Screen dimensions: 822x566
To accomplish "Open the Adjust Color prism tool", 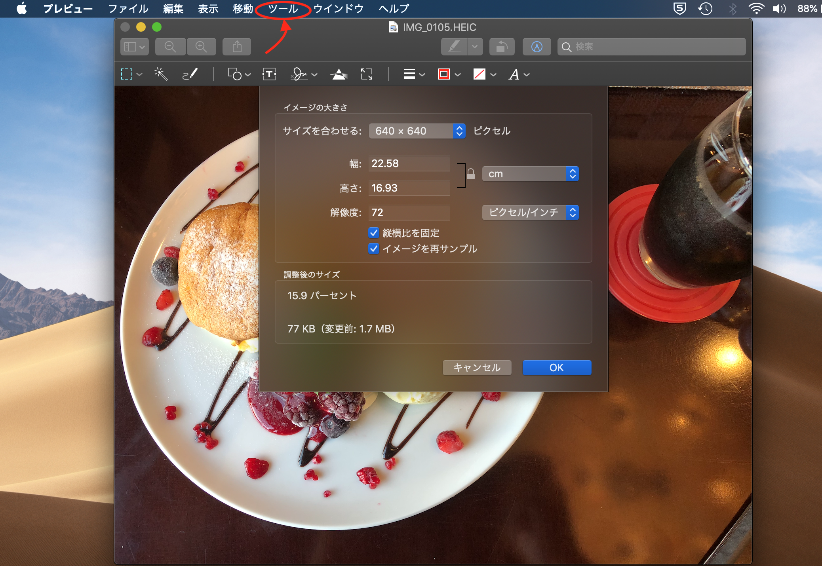I will coord(339,74).
